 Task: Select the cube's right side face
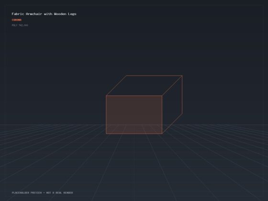pyautogui.click(x=172, y=104)
